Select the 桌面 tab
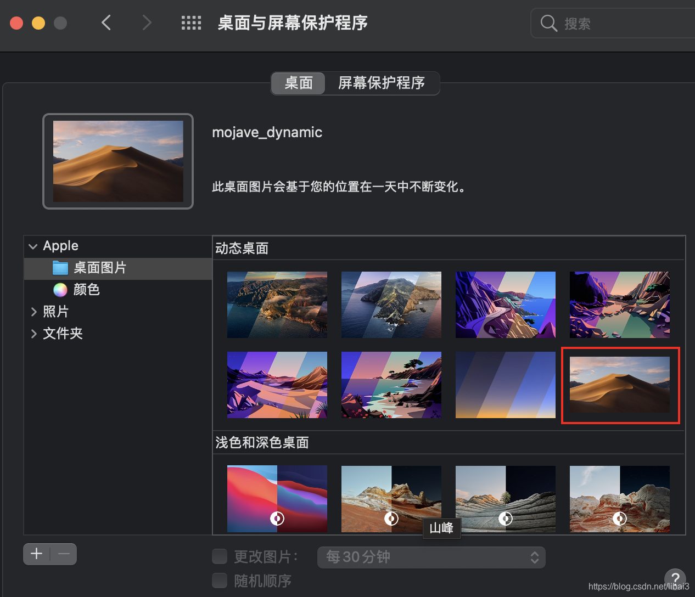Screen dimensions: 695x597 (298, 83)
